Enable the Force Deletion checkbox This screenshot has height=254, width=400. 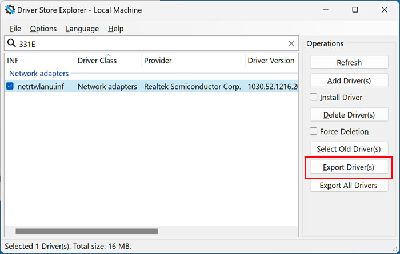coord(313,131)
